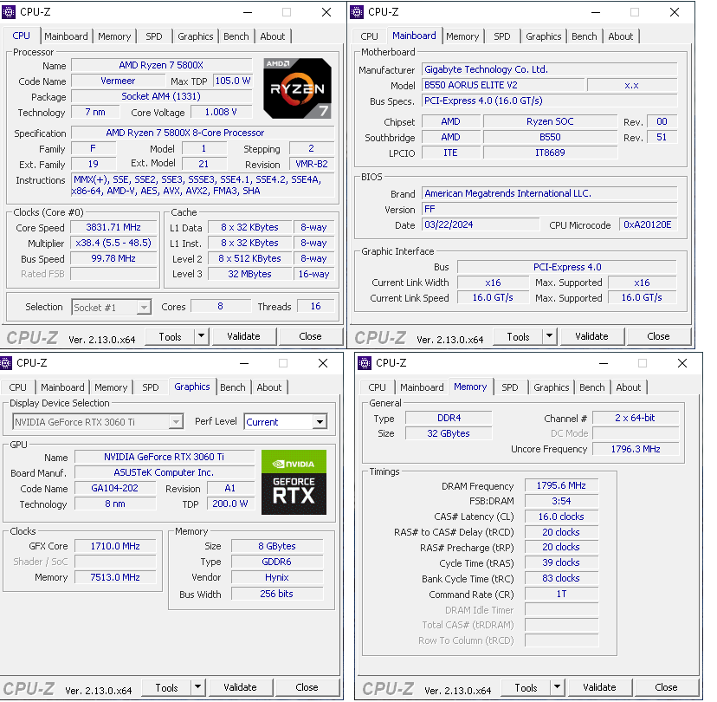Open the Perf Level dropdown showing Current

[285, 422]
